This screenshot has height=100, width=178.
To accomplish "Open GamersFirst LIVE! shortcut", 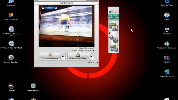I will coord(33,87).
